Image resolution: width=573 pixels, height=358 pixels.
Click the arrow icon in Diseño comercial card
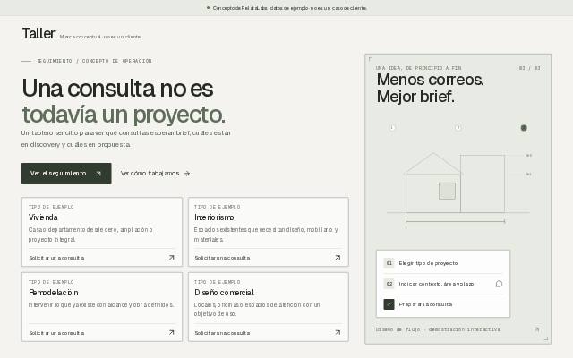click(x=338, y=332)
